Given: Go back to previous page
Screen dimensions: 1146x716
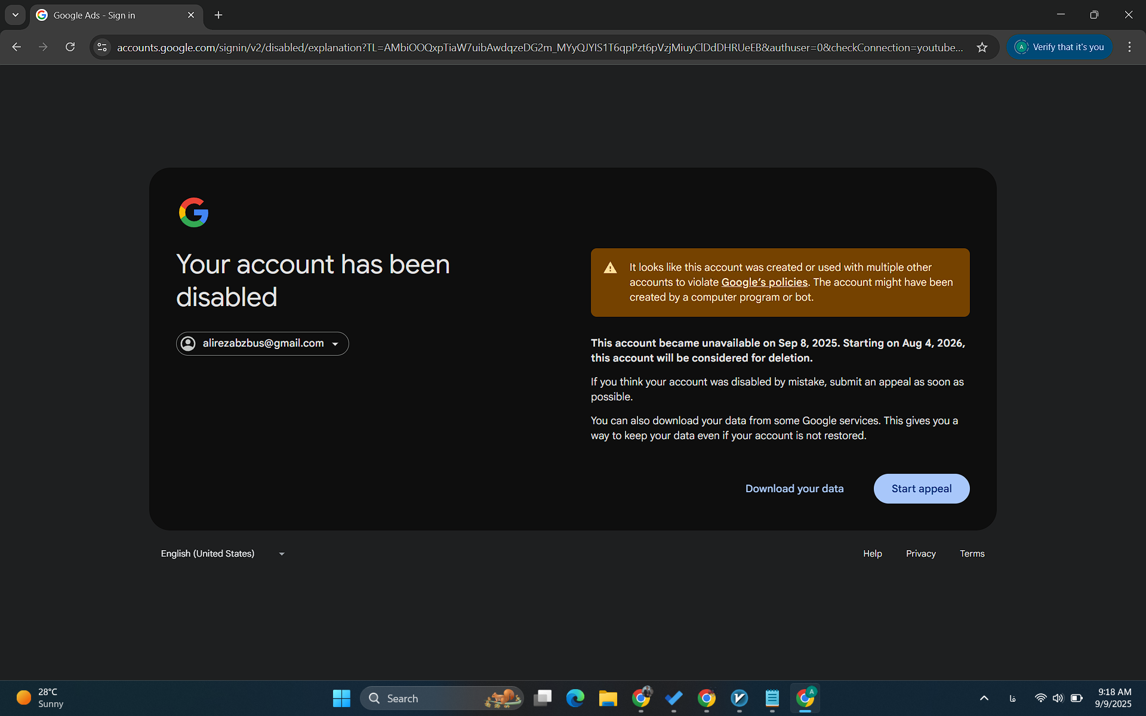Looking at the screenshot, I should coord(17,47).
